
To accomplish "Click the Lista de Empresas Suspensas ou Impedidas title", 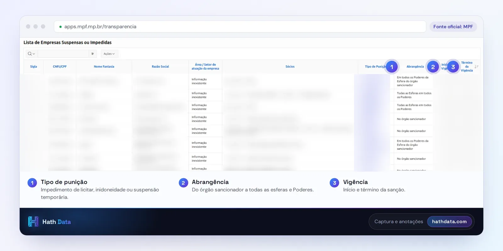I will pyautogui.click(x=68, y=42).
